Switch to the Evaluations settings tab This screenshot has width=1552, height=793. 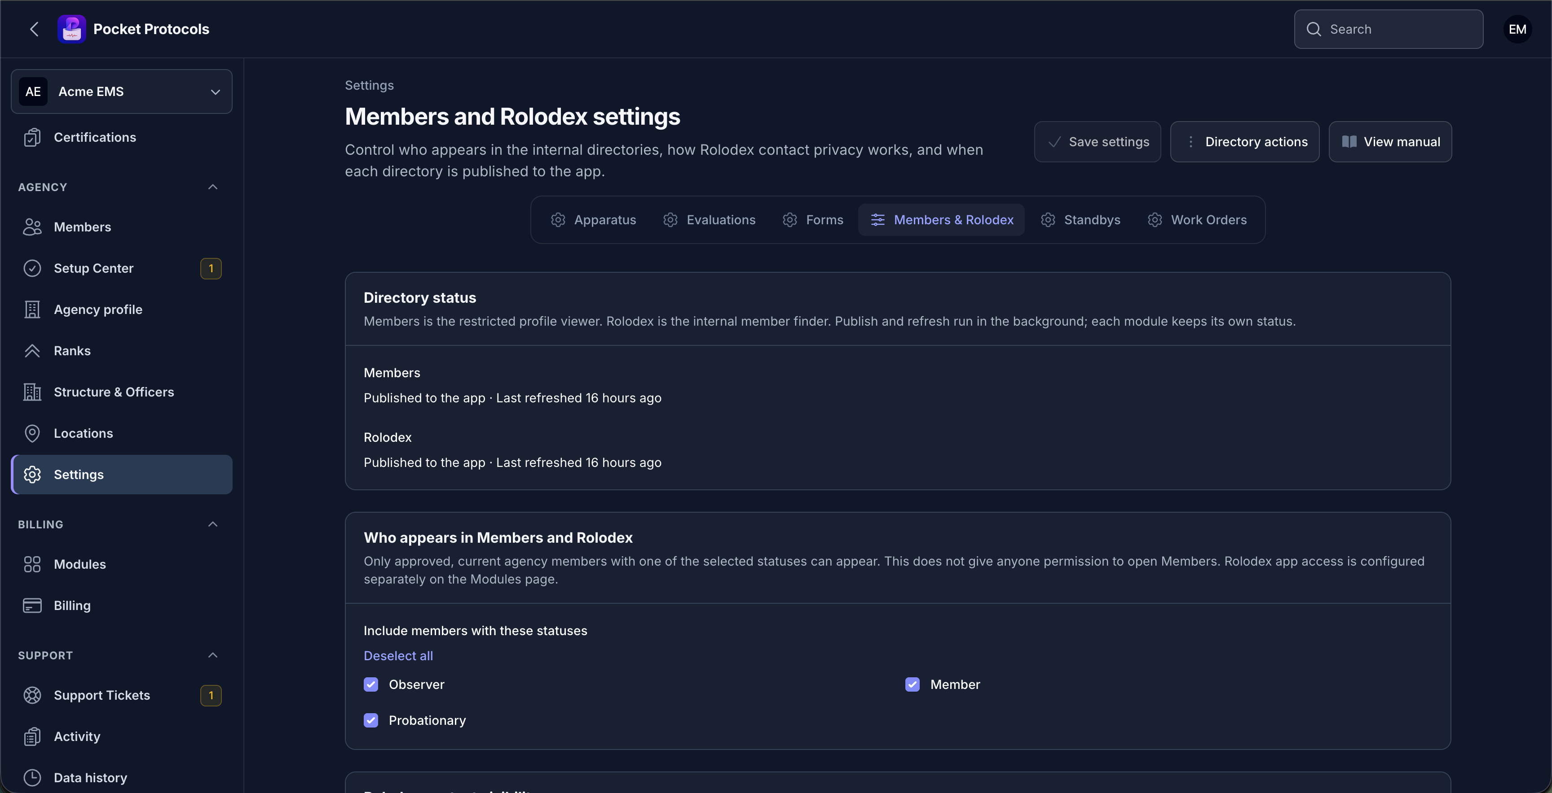(709, 220)
